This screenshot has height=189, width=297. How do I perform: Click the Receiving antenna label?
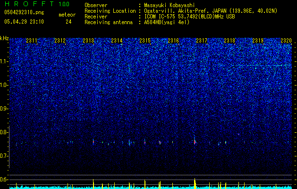(x=109, y=22)
